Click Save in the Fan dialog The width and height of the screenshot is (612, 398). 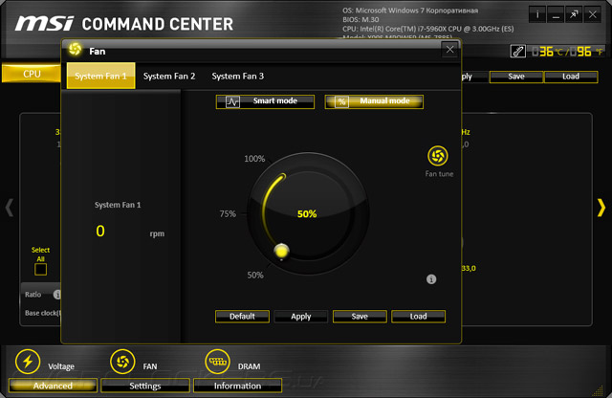click(x=360, y=317)
